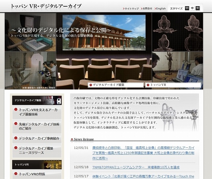The width and height of the screenshot is (212, 179).
Task: Open the トッパンVR banner button
Action: [x=173, y=85]
